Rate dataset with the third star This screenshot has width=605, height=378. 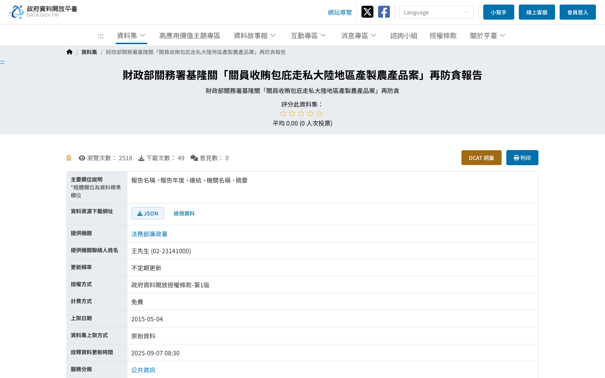coord(301,114)
